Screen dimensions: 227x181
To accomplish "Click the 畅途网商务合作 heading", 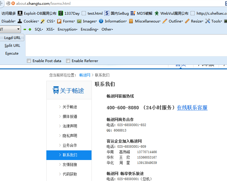I will click(120, 119).
